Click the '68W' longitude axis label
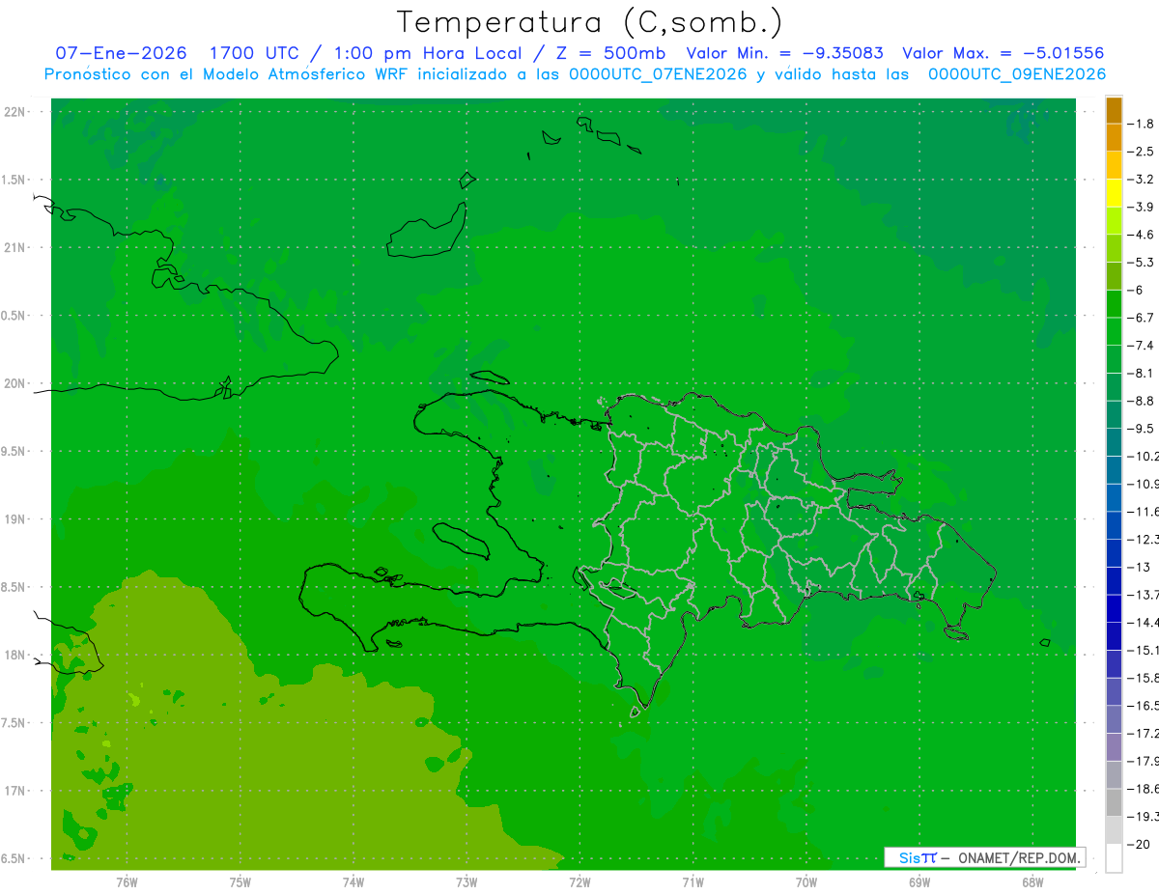 pyautogui.click(x=1032, y=882)
